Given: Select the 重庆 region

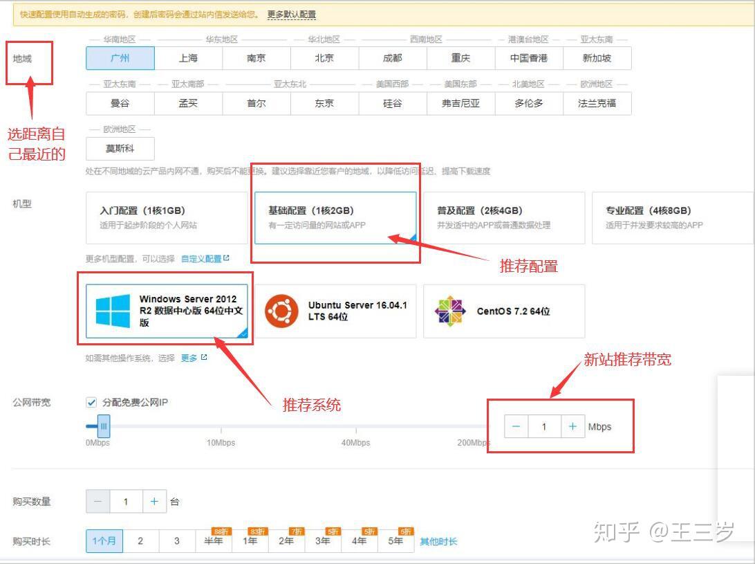Looking at the screenshot, I should click(460, 58).
